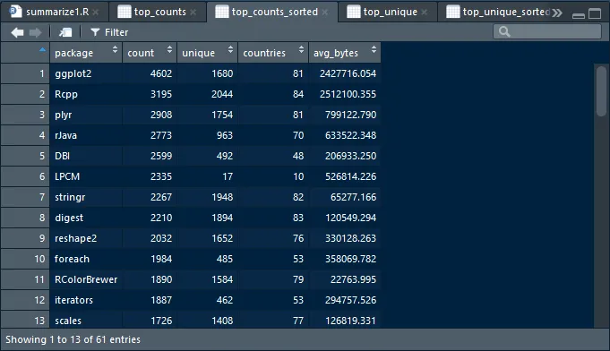Select the iterators package cell

pyautogui.click(x=86, y=300)
